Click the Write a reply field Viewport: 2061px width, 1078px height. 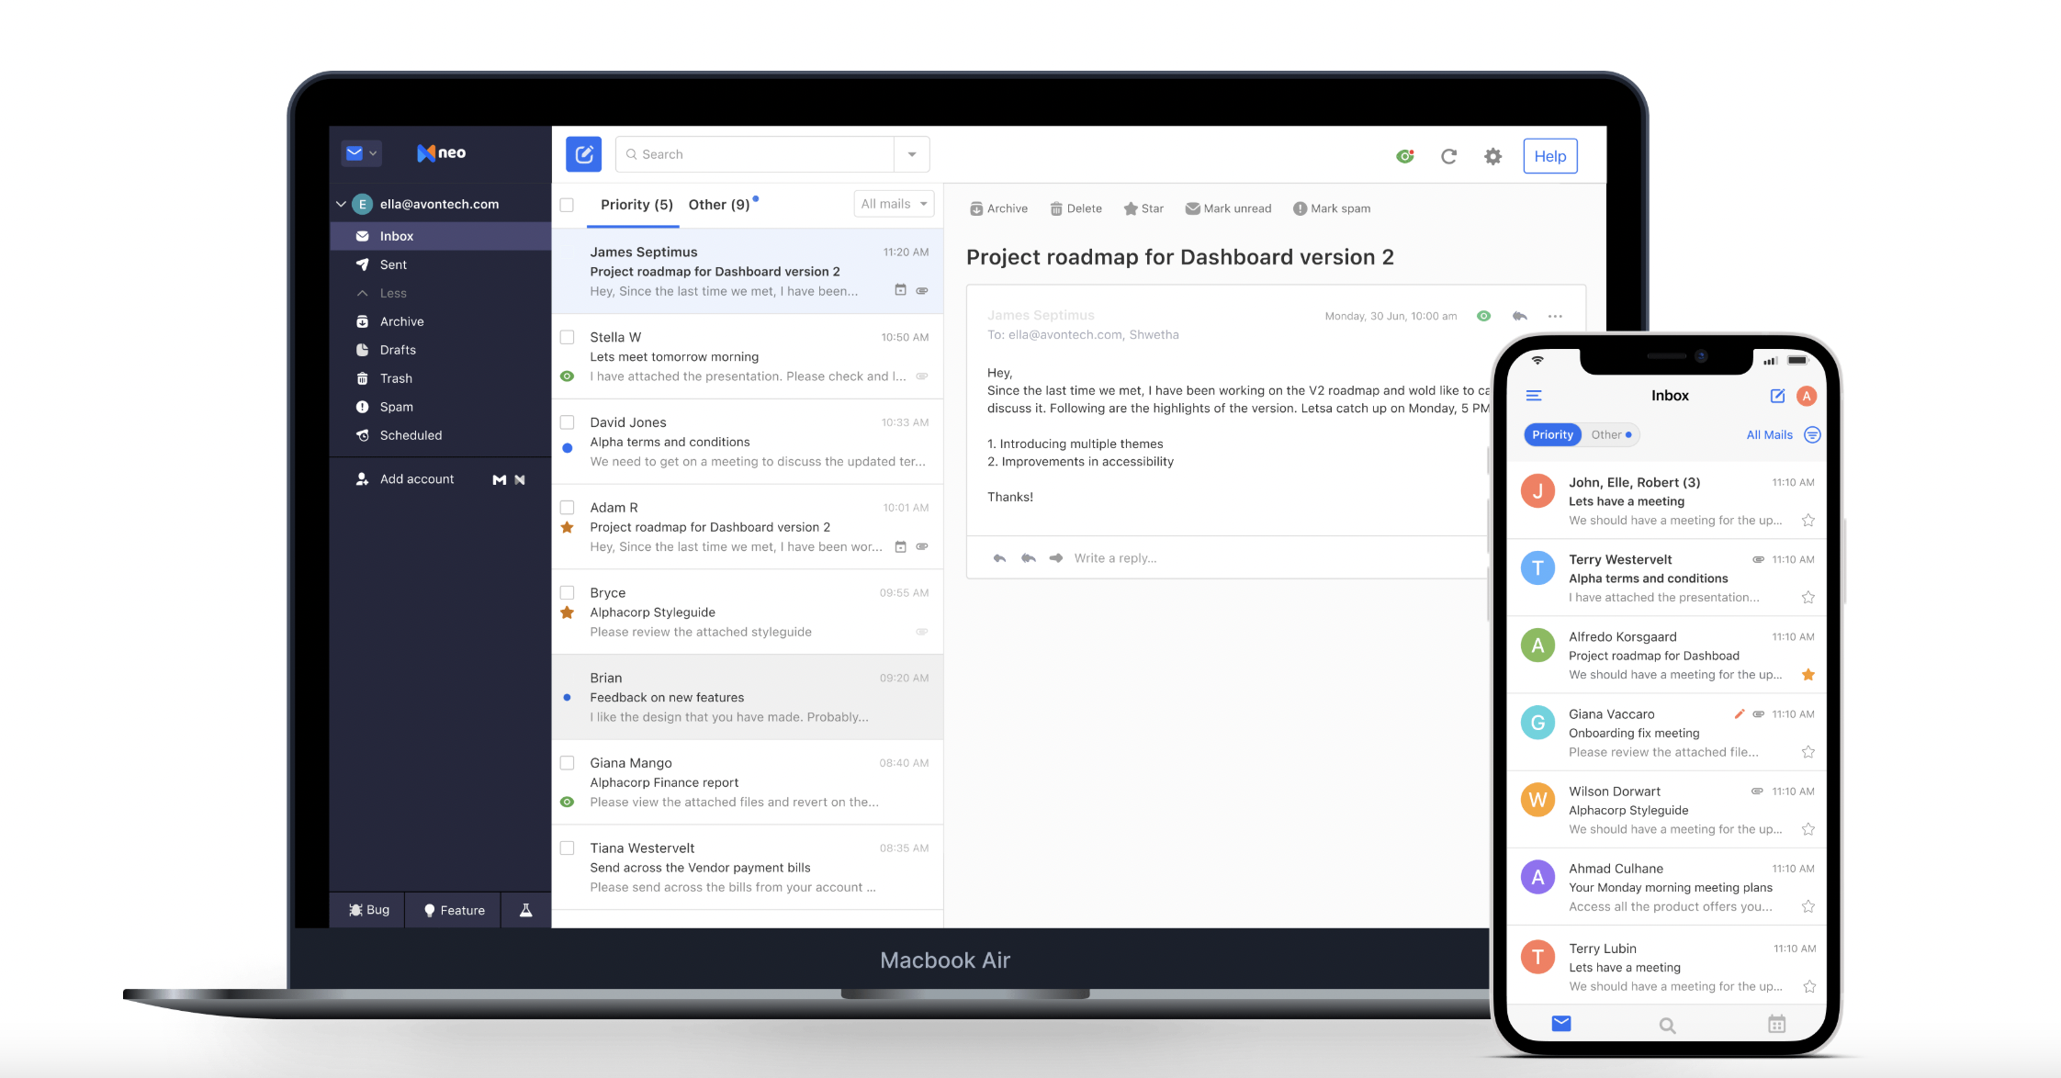pyautogui.click(x=1115, y=558)
